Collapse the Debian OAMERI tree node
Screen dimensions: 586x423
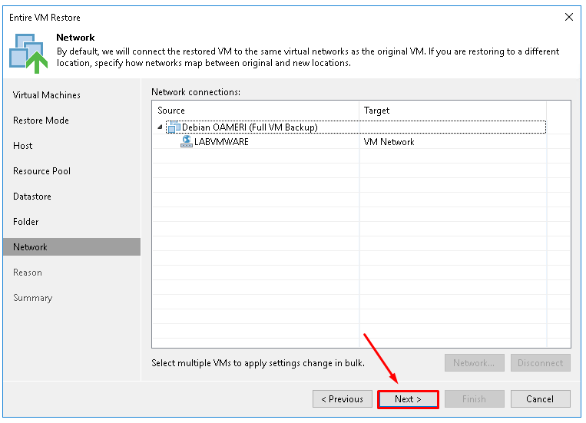click(160, 127)
